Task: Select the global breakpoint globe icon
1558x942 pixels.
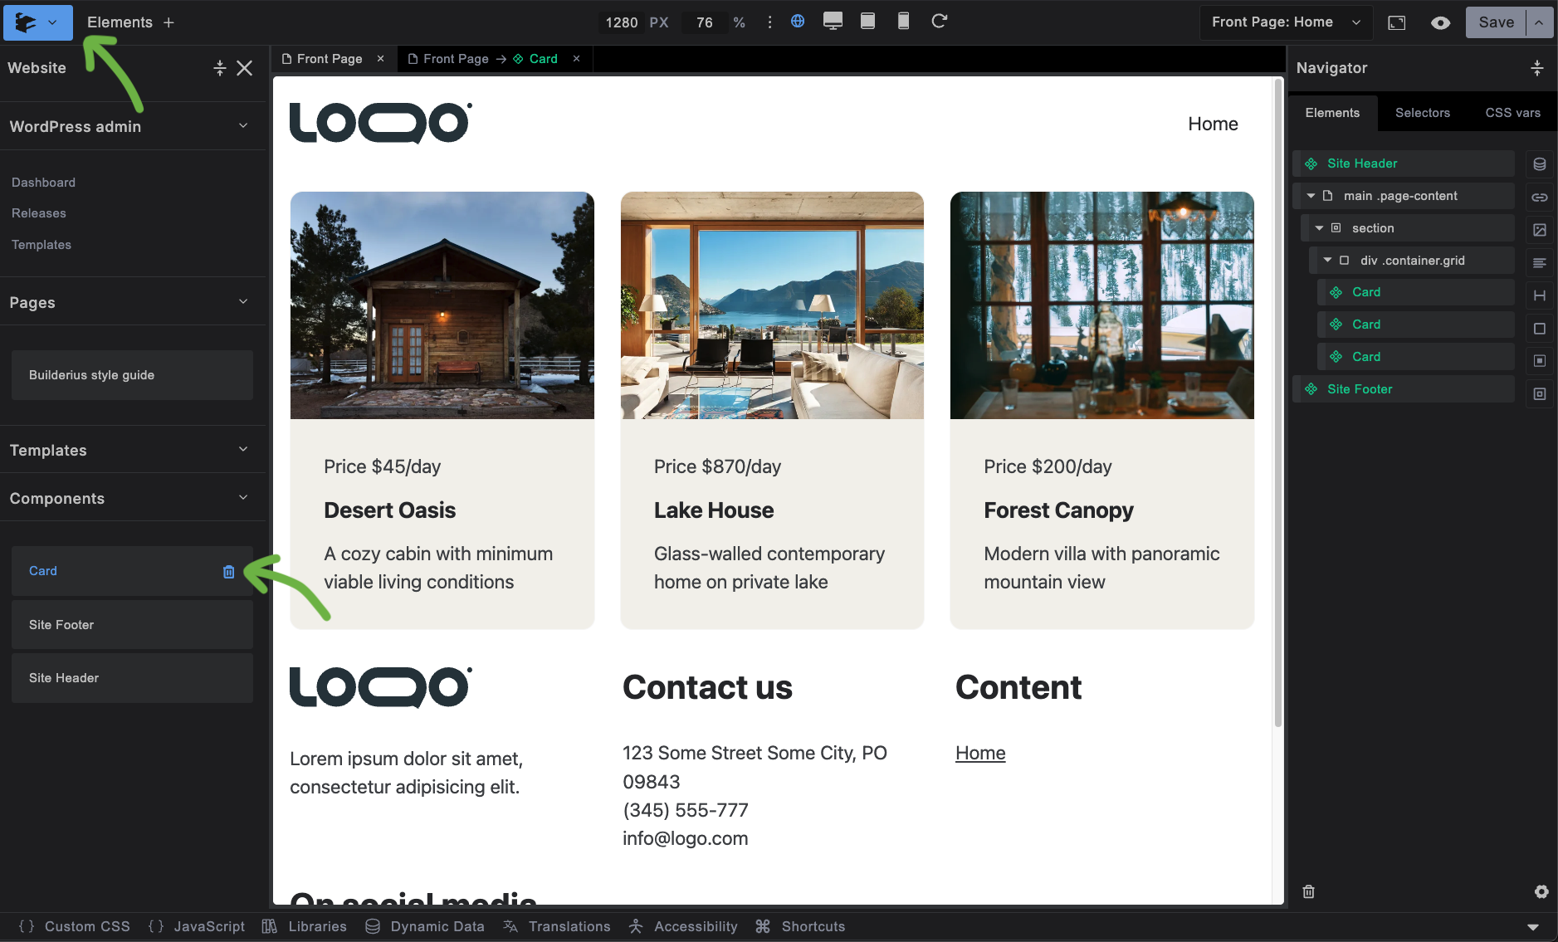Action: (x=798, y=22)
